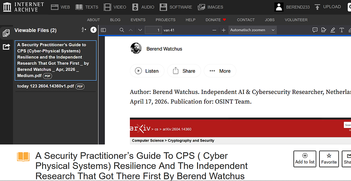The image size is (351, 181).
Task: Open the VIDEO section
Action: pos(115,7)
